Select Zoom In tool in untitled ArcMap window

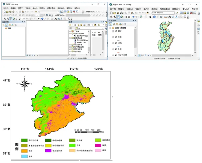5,19
